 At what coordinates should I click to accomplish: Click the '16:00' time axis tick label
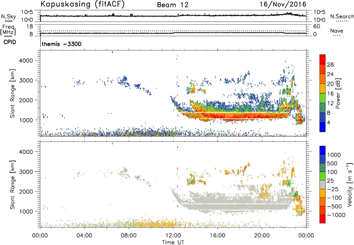pyautogui.click(x=217, y=236)
